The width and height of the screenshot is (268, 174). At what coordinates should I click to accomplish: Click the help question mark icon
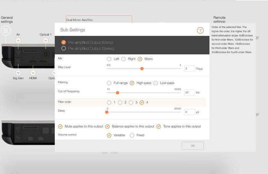200,30
